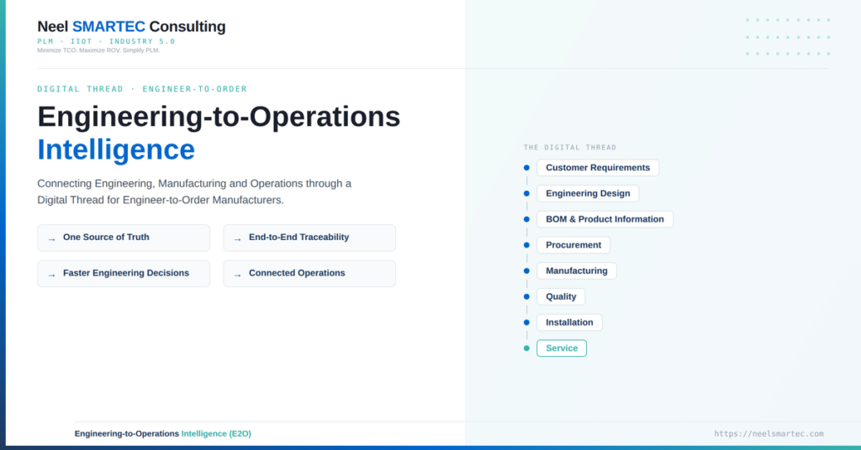This screenshot has height=450, width=861.
Task: Select the highlighted Service thread step
Action: [x=562, y=348]
